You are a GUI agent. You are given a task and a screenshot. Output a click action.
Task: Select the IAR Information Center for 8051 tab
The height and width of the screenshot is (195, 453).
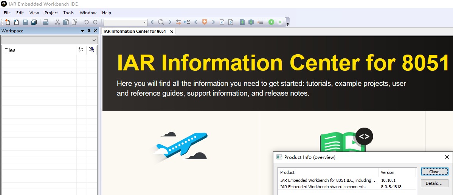coord(135,31)
